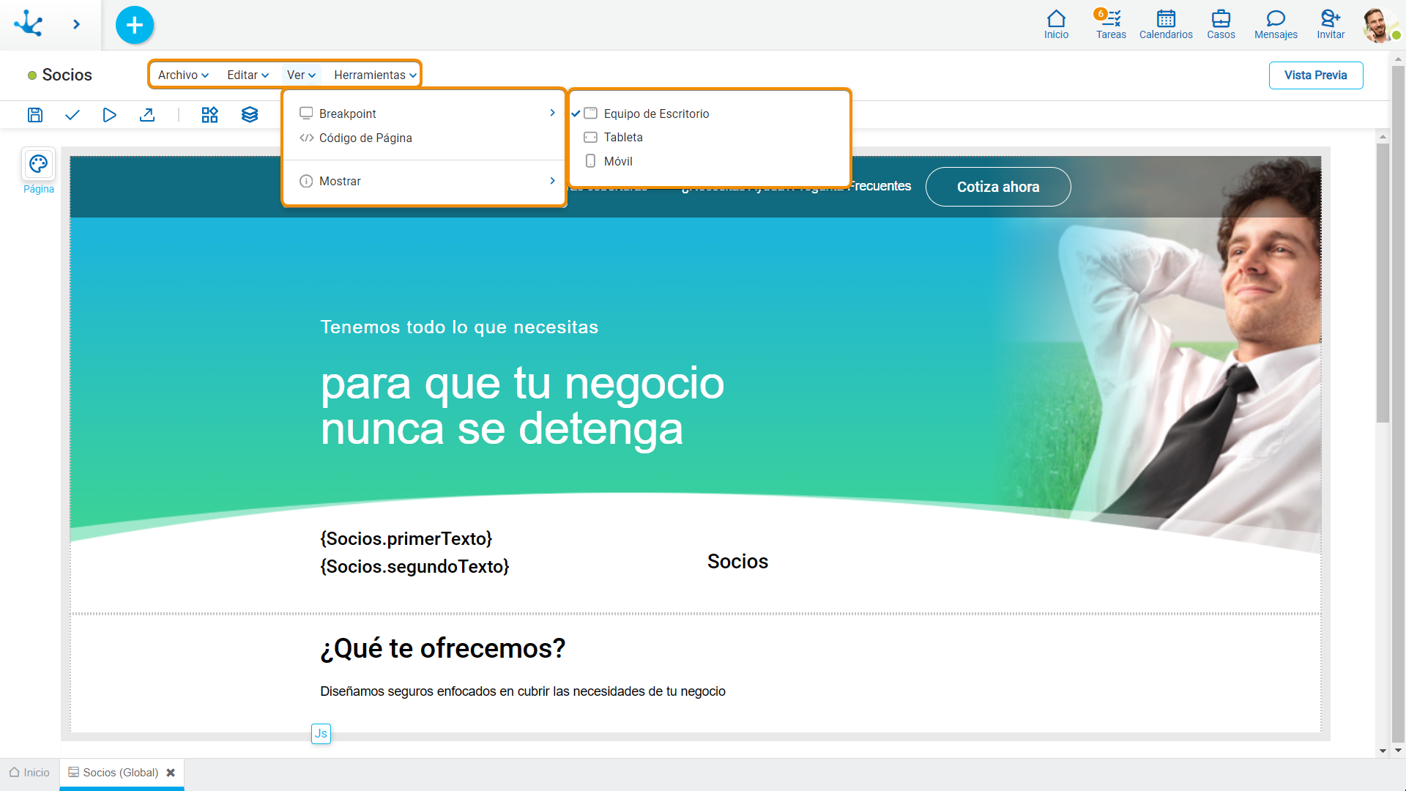The height and width of the screenshot is (791, 1406).
Task: Open the elements widgets icon
Action: pyautogui.click(x=209, y=115)
